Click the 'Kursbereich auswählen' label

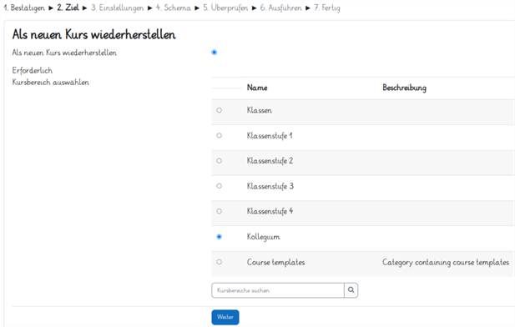51,82
